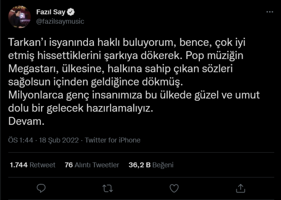Click the verified badge beside Fazıl Say

71,12
